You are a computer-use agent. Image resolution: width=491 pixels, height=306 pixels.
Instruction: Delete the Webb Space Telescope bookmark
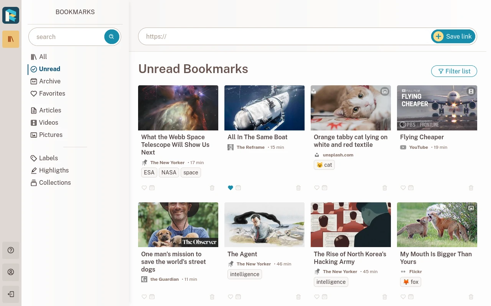click(x=212, y=188)
